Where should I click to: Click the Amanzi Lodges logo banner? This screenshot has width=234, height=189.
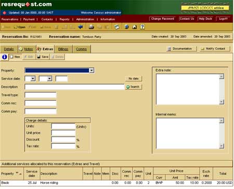coord(205,8)
